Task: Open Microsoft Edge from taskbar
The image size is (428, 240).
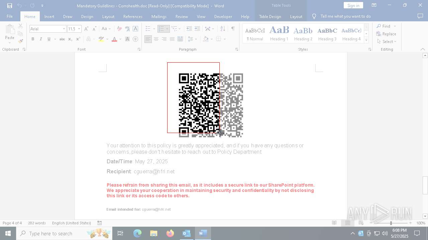Action: (x=137, y=233)
